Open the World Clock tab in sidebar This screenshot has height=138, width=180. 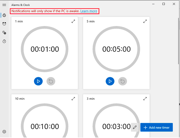click(x=4, y=33)
